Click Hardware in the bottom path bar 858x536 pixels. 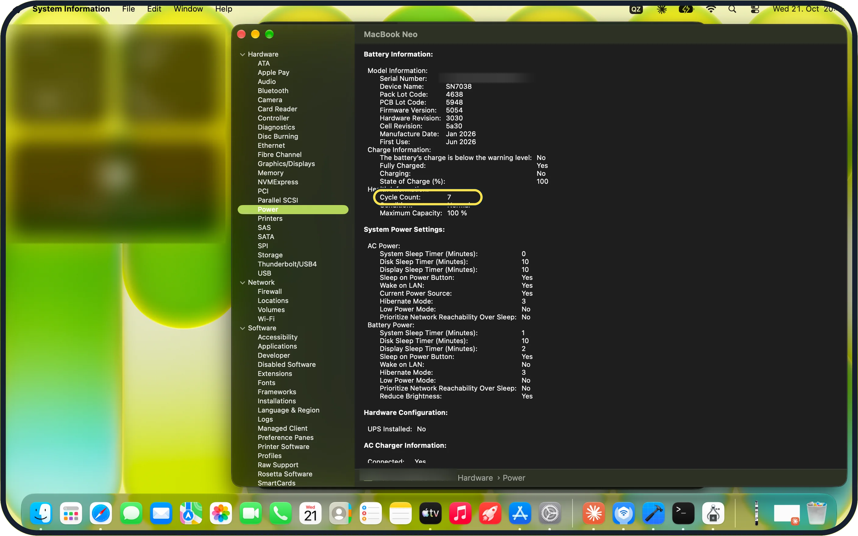point(475,478)
